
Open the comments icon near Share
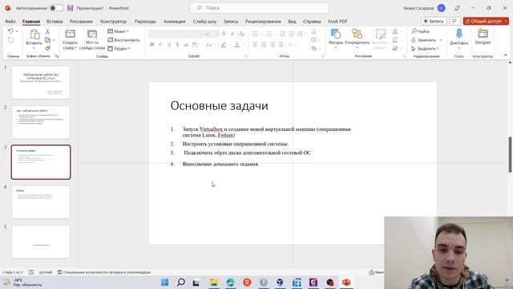(x=454, y=21)
